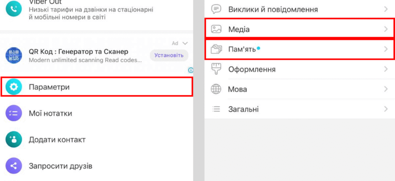
Task: Open the Загальні settings item
Action: click(300, 109)
